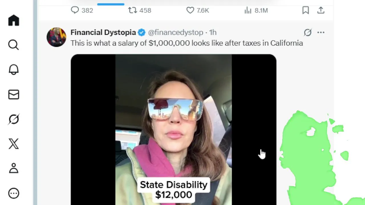Share the post above
The height and width of the screenshot is (205, 365).
tap(321, 11)
